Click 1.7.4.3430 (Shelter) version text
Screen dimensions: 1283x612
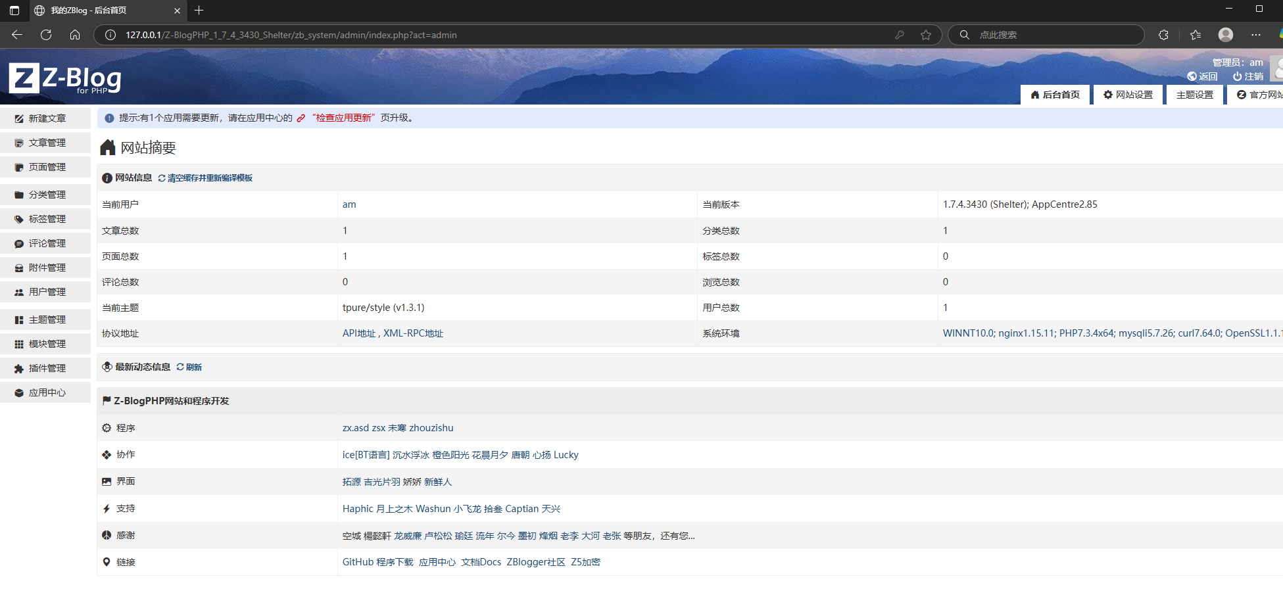point(986,204)
